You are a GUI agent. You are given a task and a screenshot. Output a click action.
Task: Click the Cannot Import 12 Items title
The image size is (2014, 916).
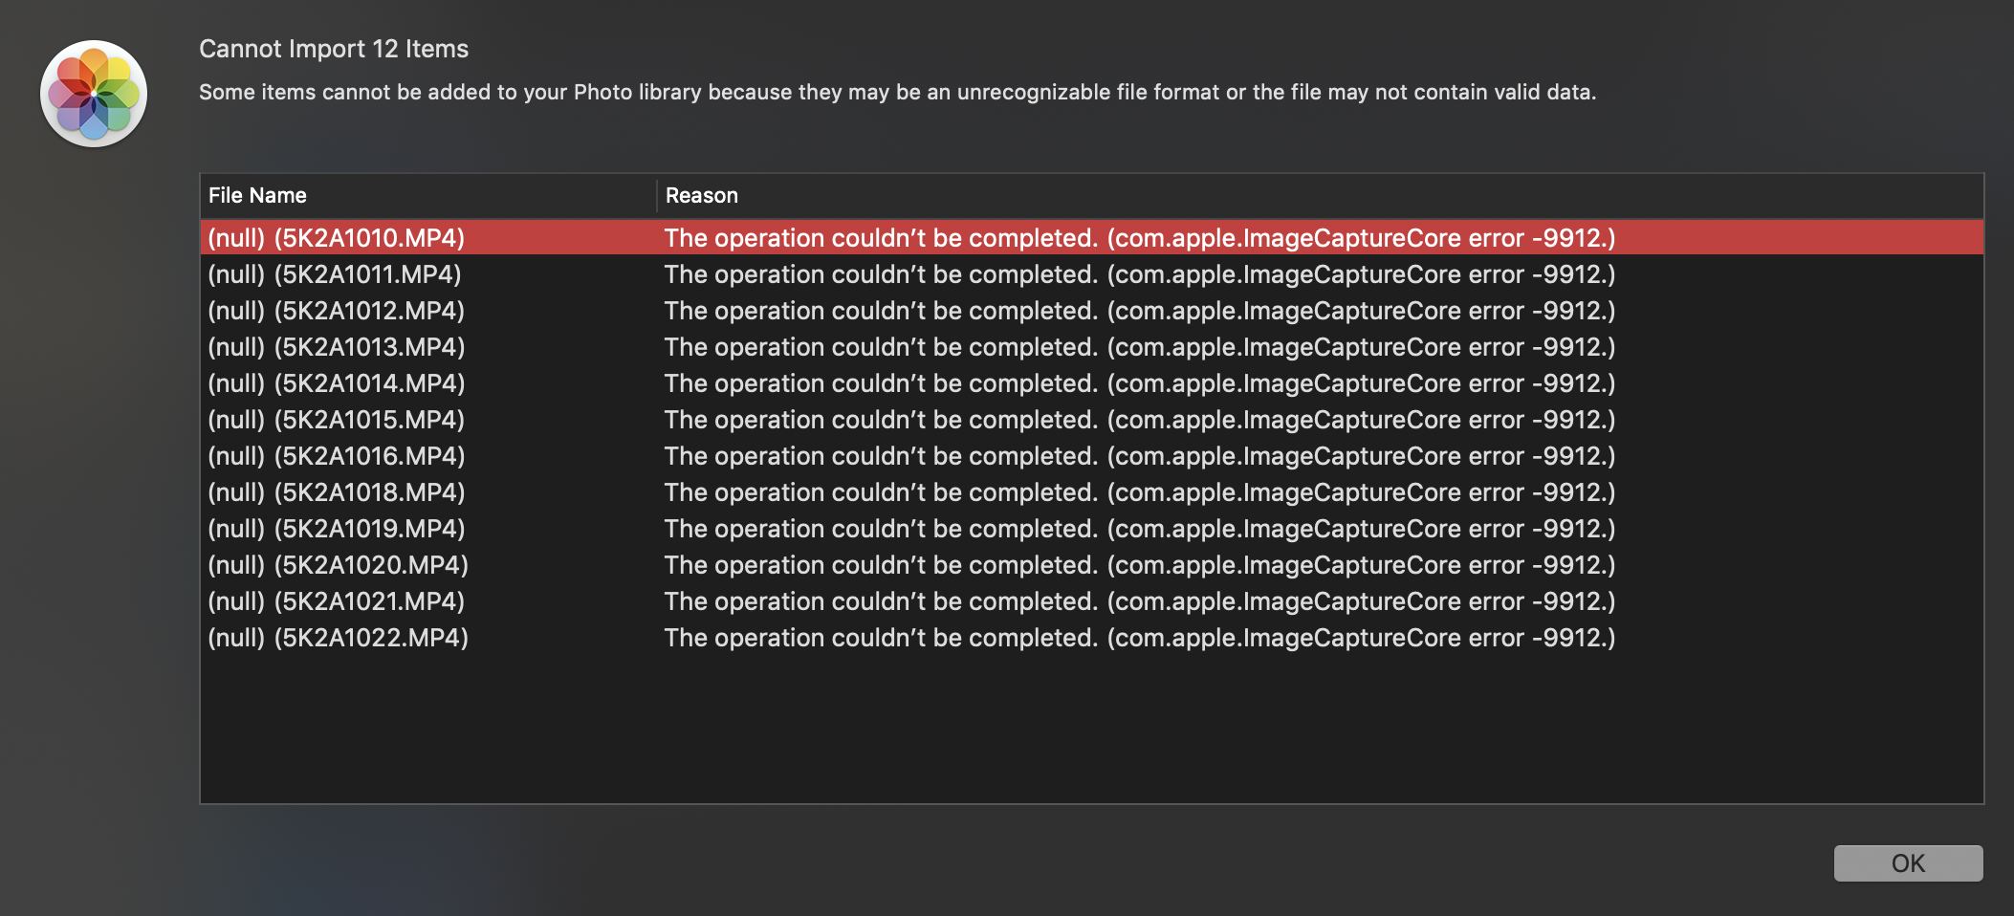333,48
